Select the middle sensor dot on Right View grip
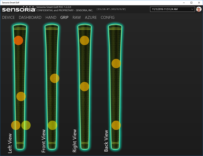Screen dimensions: 203x156 (x=84, y=86)
